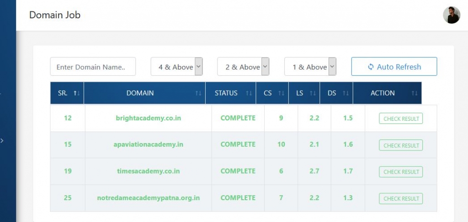Viewport: 468px width, 222px height.
Task: Check result for notredameacademypatna.org.in
Action: pyautogui.click(x=401, y=198)
